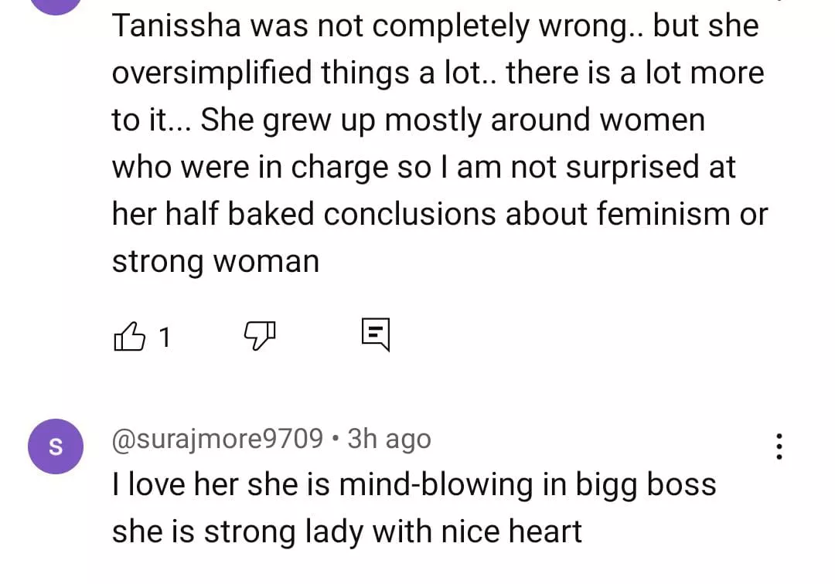Image resolution: width=835 pixels, height=584 pixels.
Task: Click the 'I love her she is mind-blowing' text
Action: tap(414, 485)
